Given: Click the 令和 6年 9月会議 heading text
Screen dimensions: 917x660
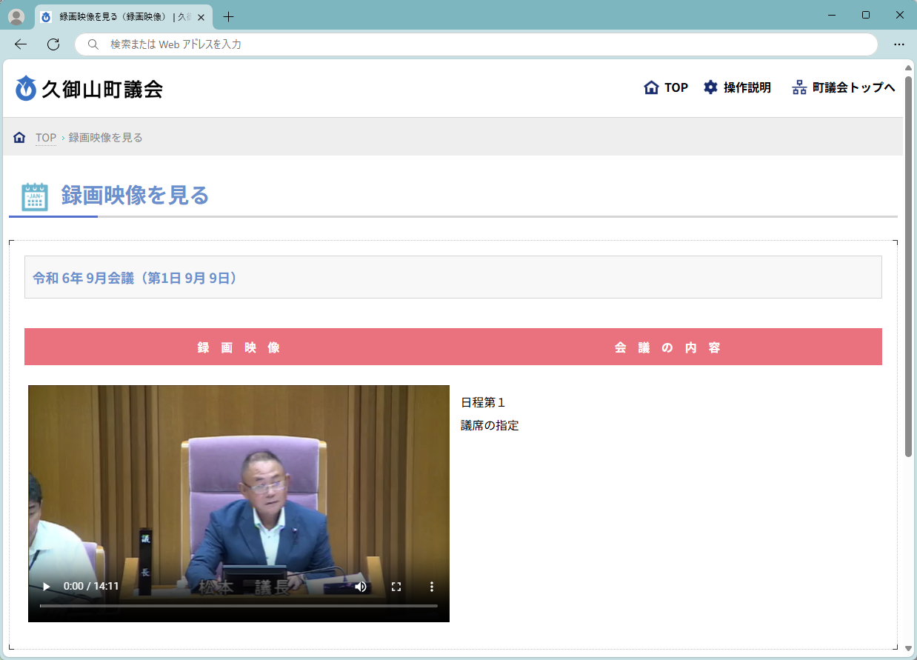Looking at the screenshot, I should pyautogui.click(x=135, y=278).
